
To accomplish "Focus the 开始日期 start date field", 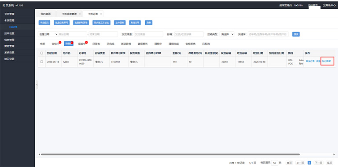I will click(73, 34).
